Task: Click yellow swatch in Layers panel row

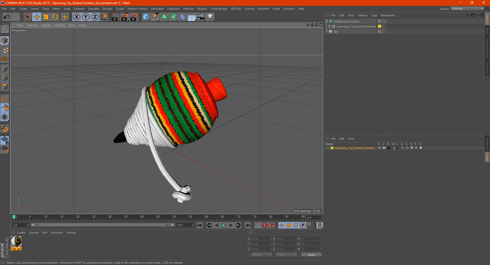Action: (x=332, y=148)
